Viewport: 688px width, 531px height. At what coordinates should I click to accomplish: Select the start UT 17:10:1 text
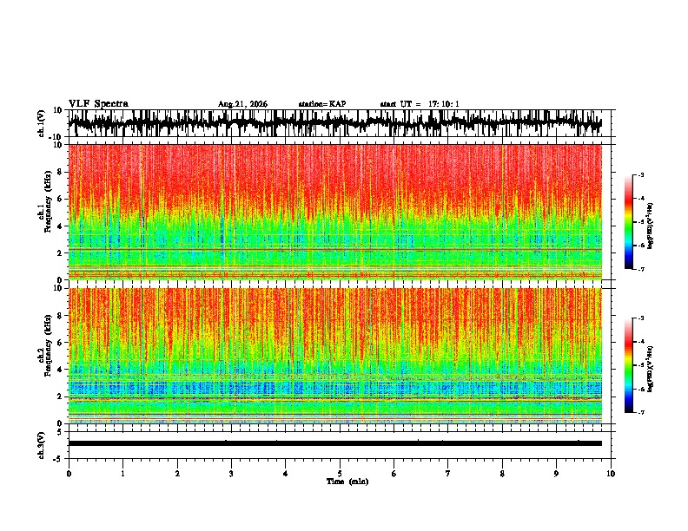(x=420, y=104)
